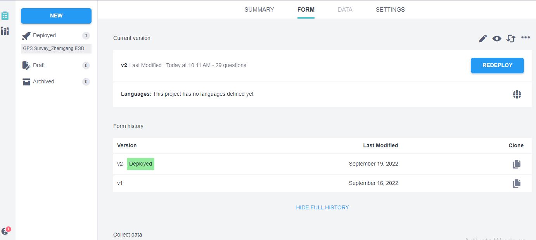The height and width of the screenshot is (240, 536).
Task: Preview form using the eye icon
Action: 497,38
